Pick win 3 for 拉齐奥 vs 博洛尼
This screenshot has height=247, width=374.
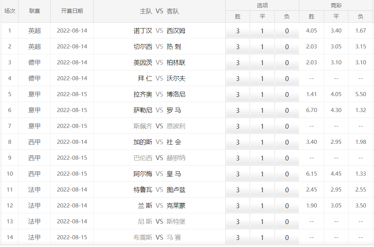237,94
